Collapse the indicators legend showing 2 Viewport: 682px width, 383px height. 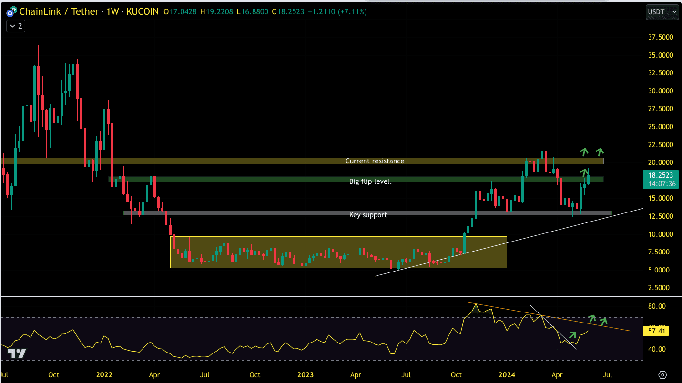coord(15,26)
